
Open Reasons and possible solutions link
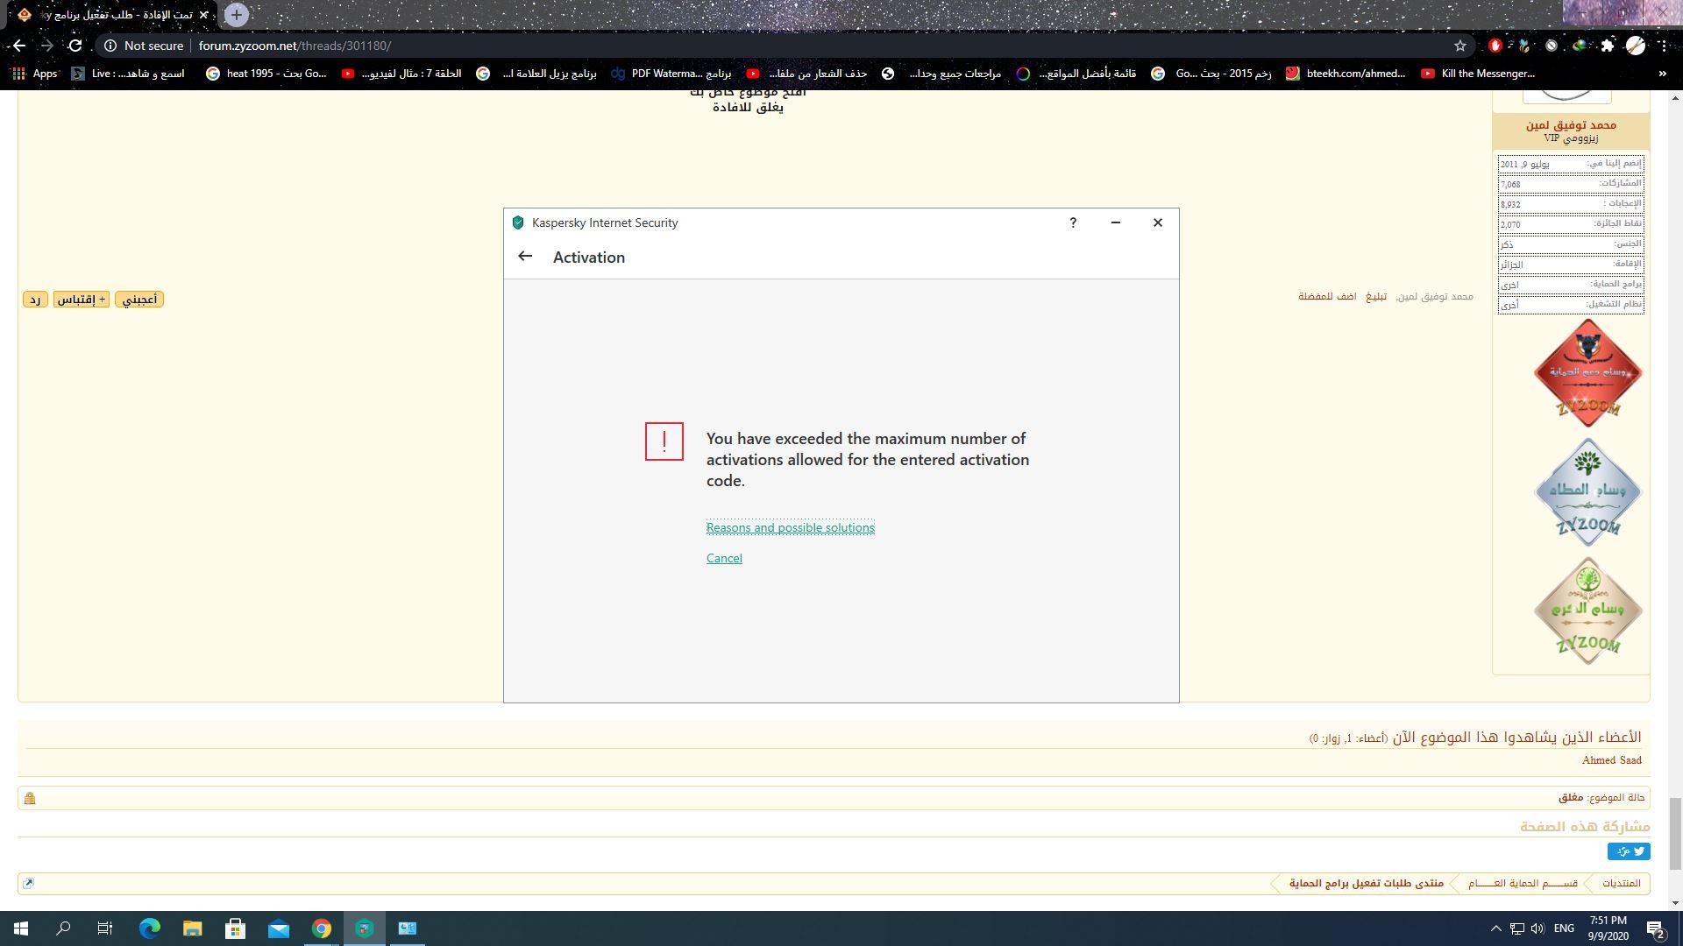[791, 527]
